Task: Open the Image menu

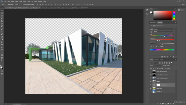Action: coord(12,1)
